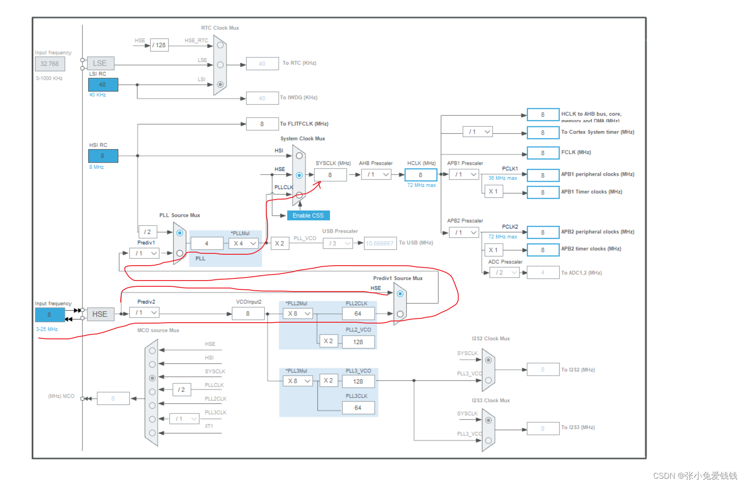The width and height of the screenshot is (744, 484).
Task: Select HSE in MCO source Mux
Action: pos(152,351)
